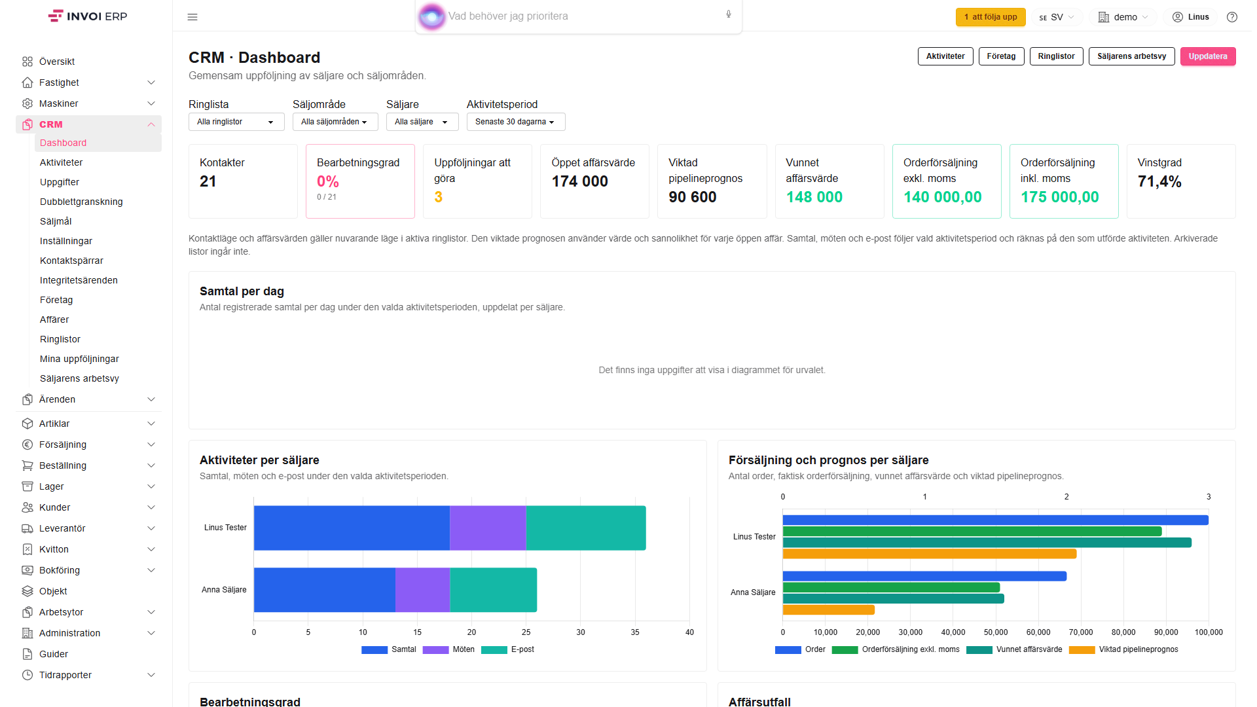Expand the Ärenden menu section
Viewport: 1257px width, 707px height.
88,399
